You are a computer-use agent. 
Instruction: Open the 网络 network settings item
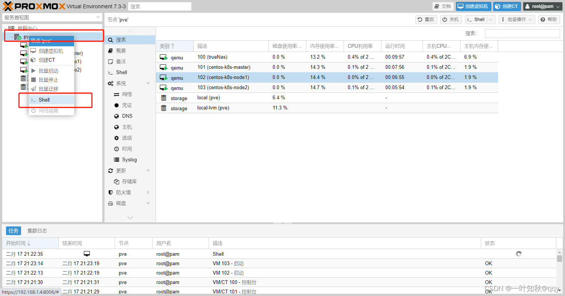point(130,94)
